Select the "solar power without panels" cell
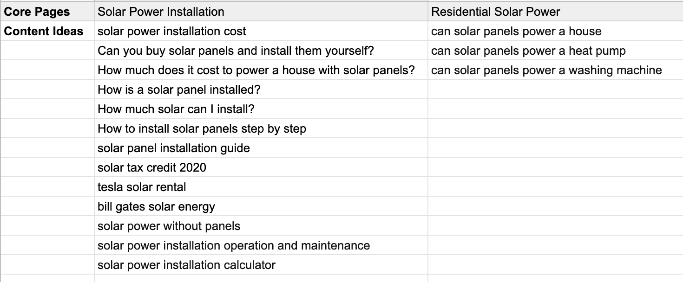Image resolution: width=683 pixels, height=282 pixels. (x=169, y=226)
